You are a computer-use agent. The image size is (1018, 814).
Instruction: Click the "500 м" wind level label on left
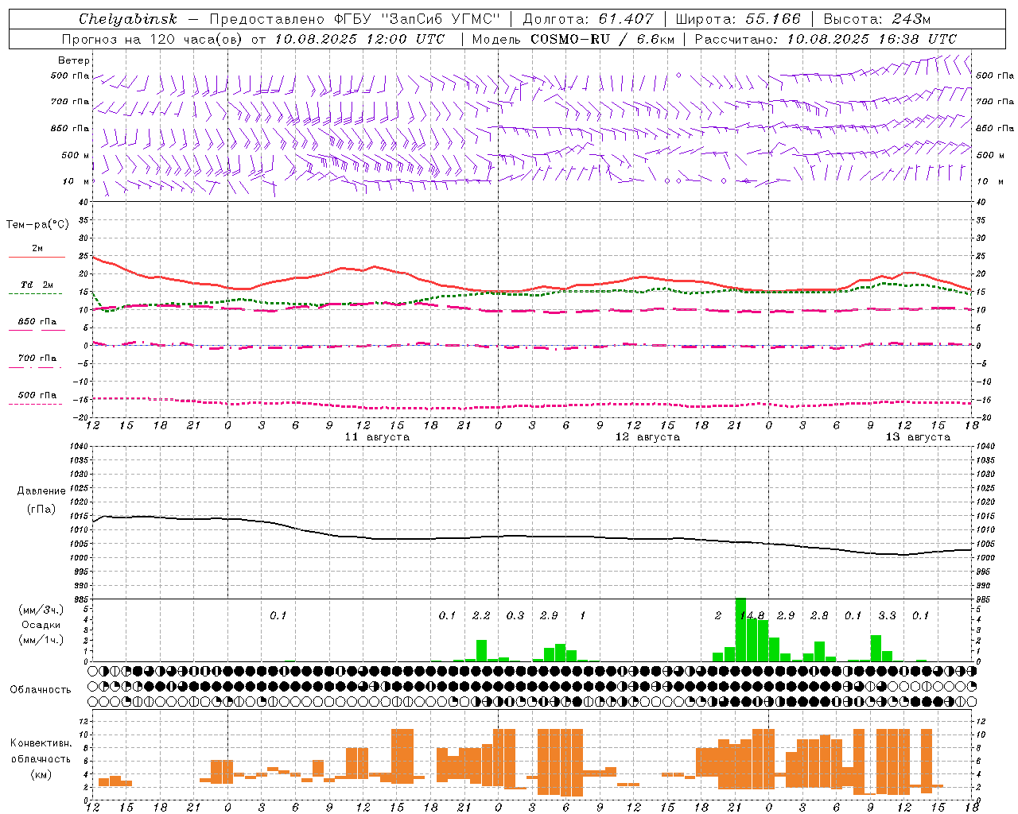tap(76, 155)
